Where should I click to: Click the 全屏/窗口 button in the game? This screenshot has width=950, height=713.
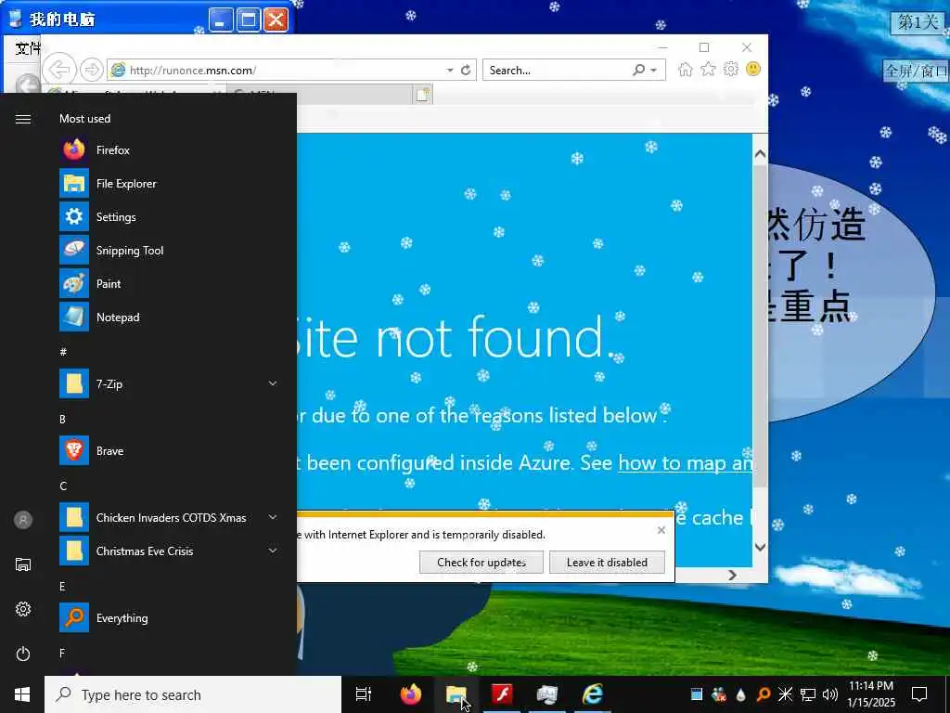(x=916, y=71)
